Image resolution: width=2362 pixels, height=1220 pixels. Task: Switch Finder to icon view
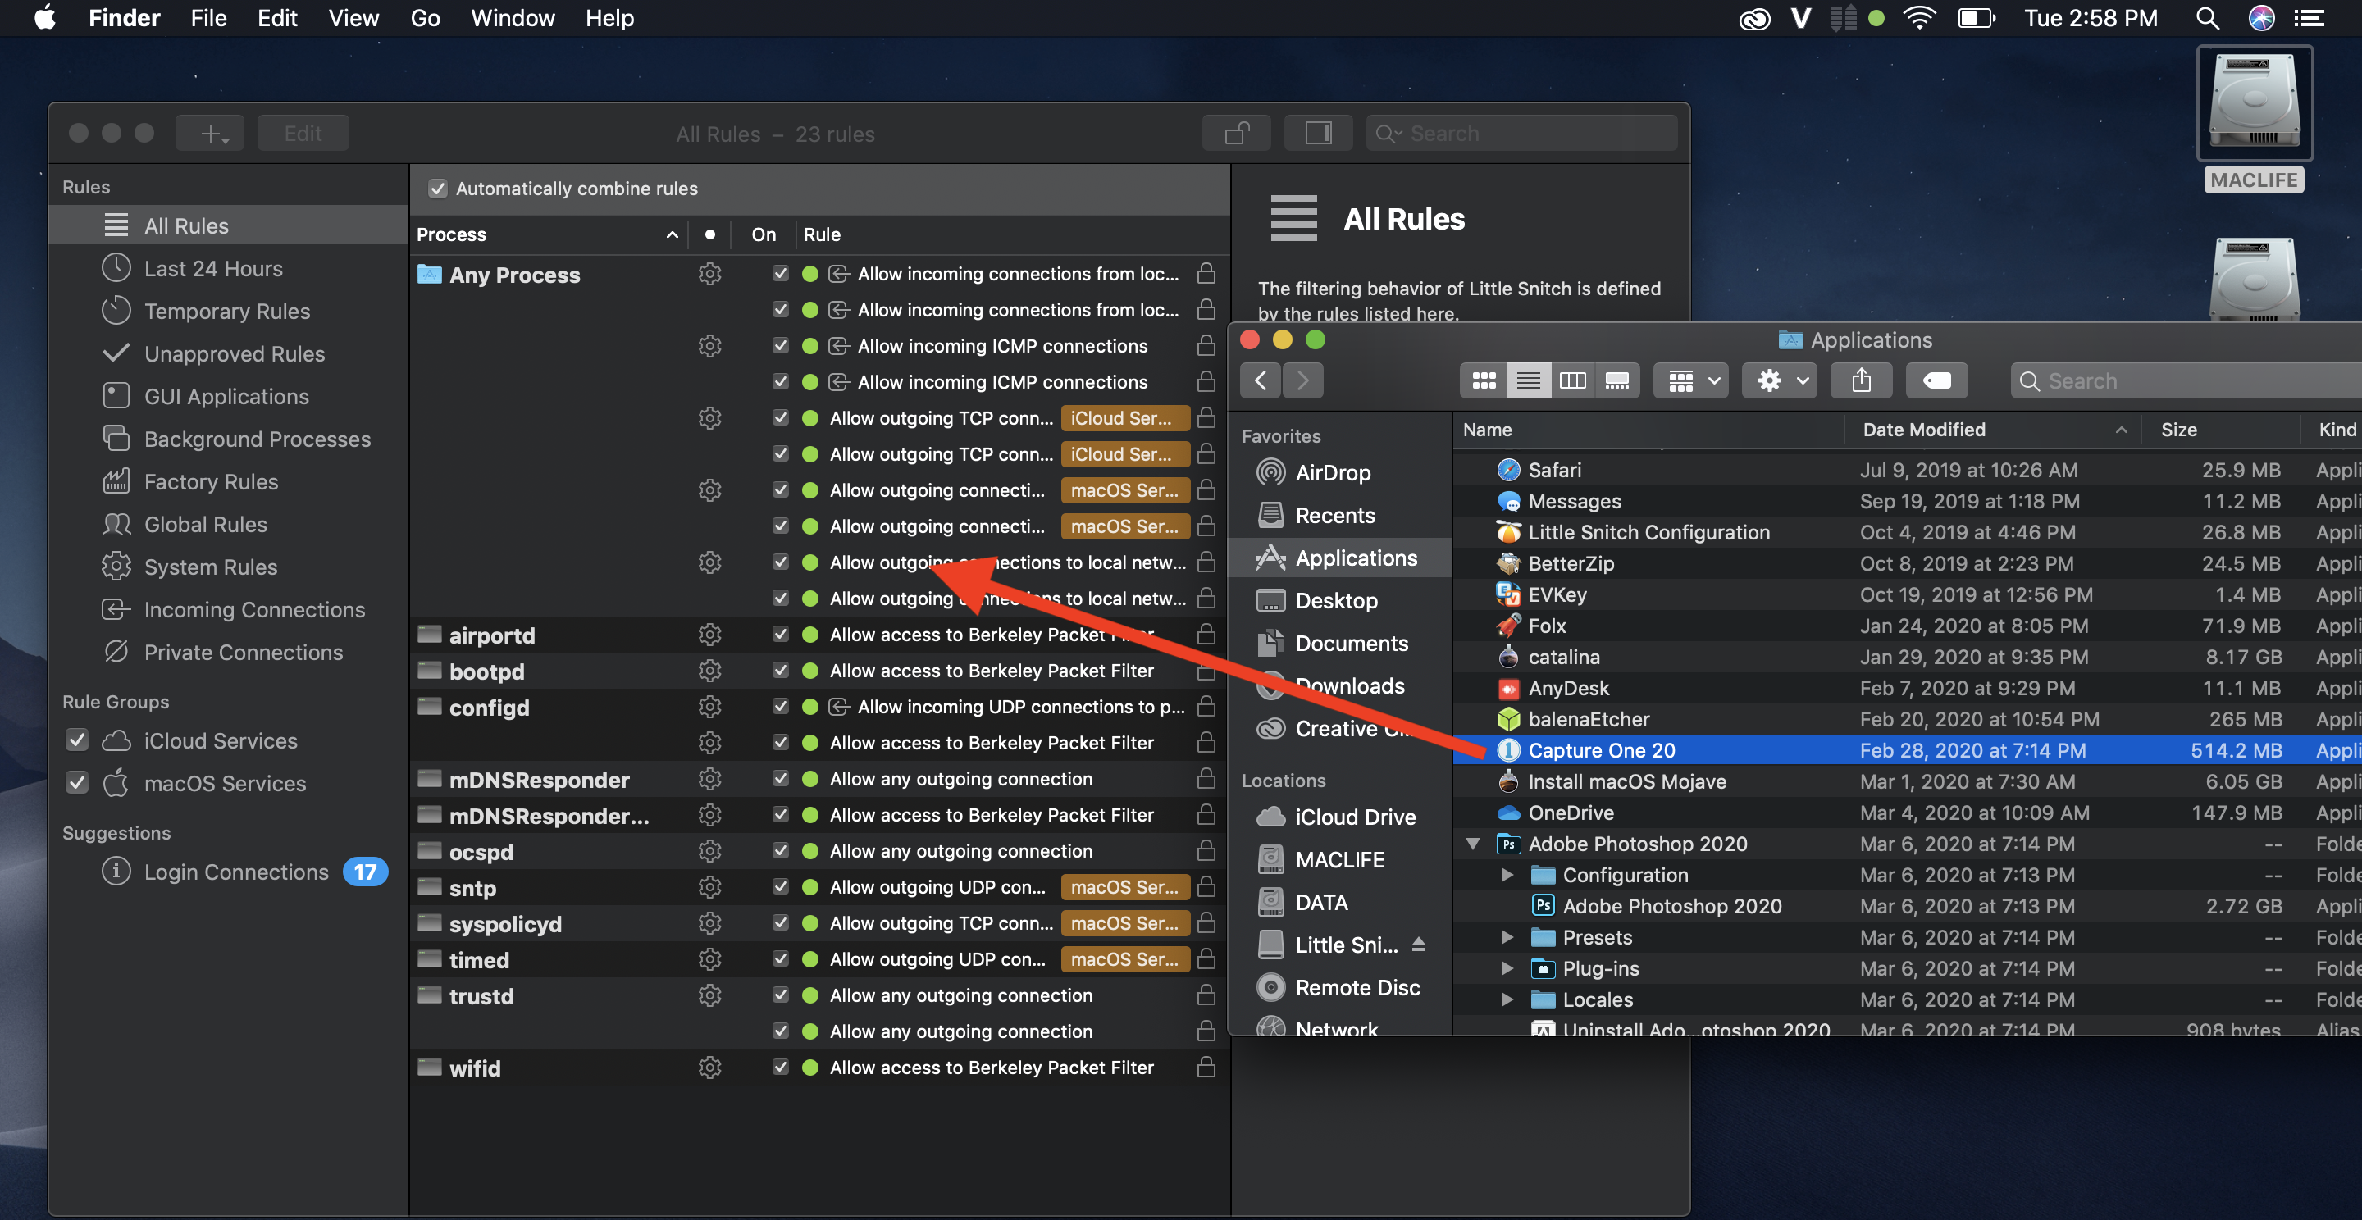click(1484, 380)
